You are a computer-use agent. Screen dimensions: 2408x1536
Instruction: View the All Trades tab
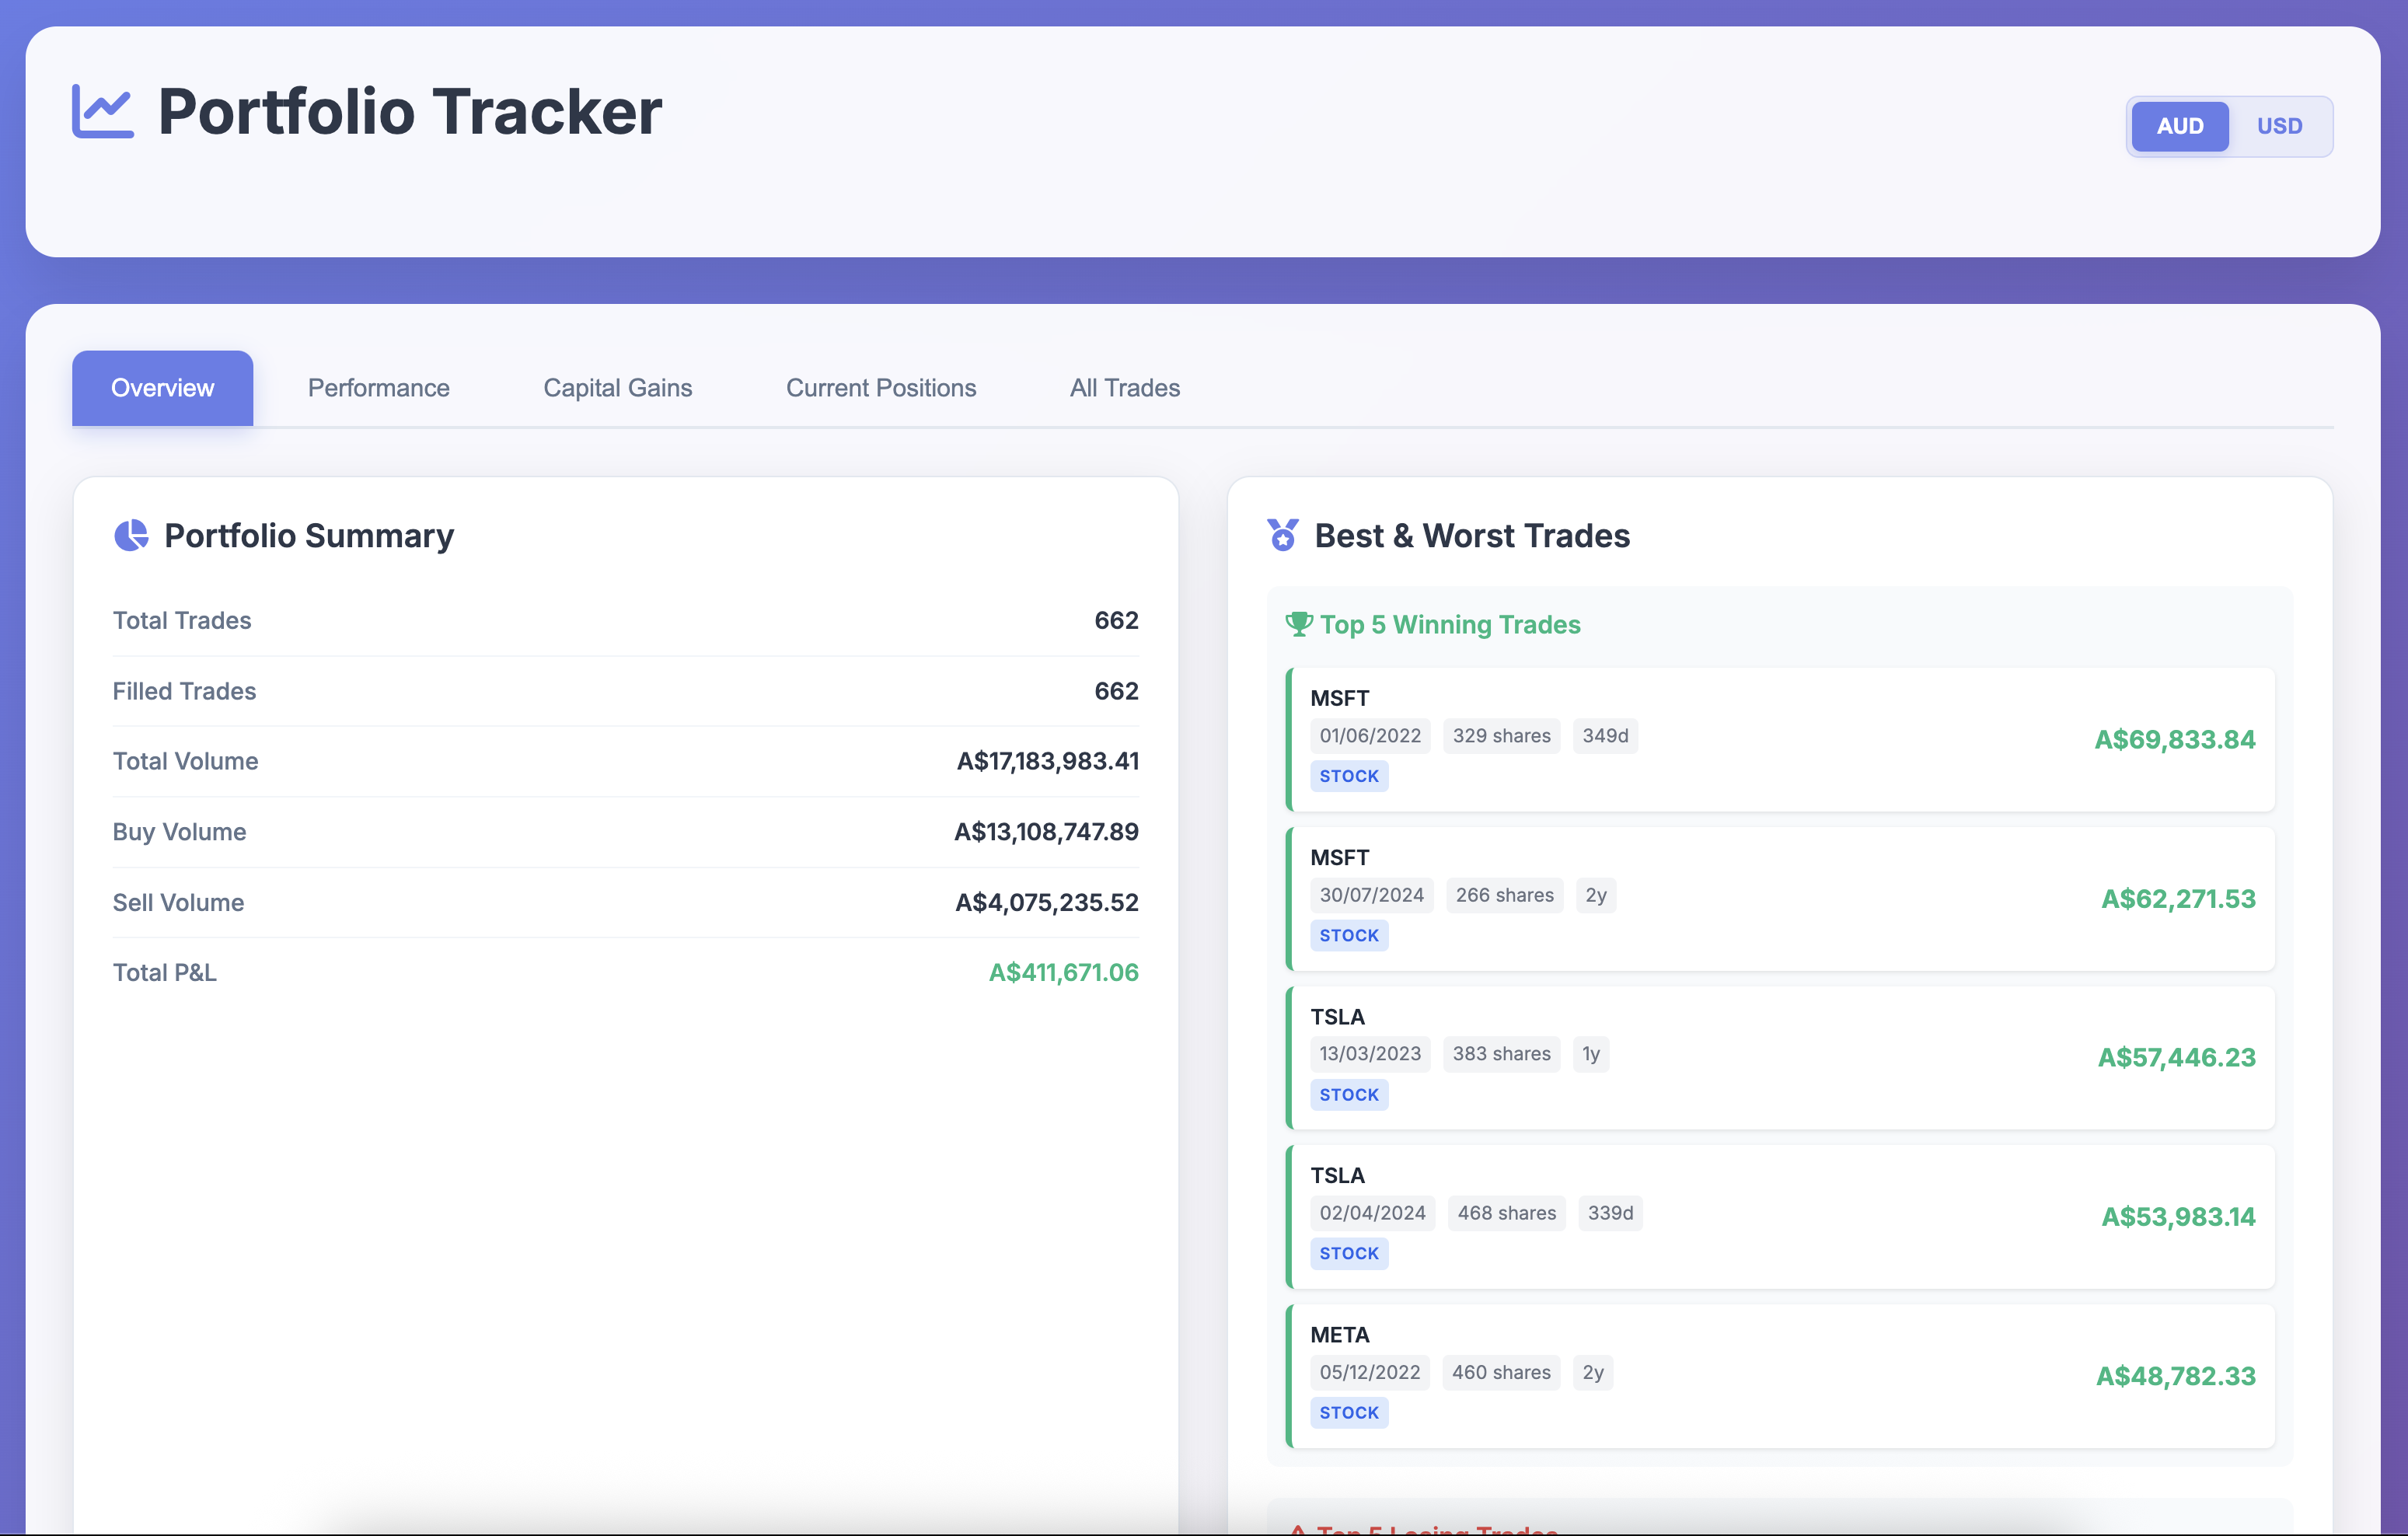coord(1124,388)
